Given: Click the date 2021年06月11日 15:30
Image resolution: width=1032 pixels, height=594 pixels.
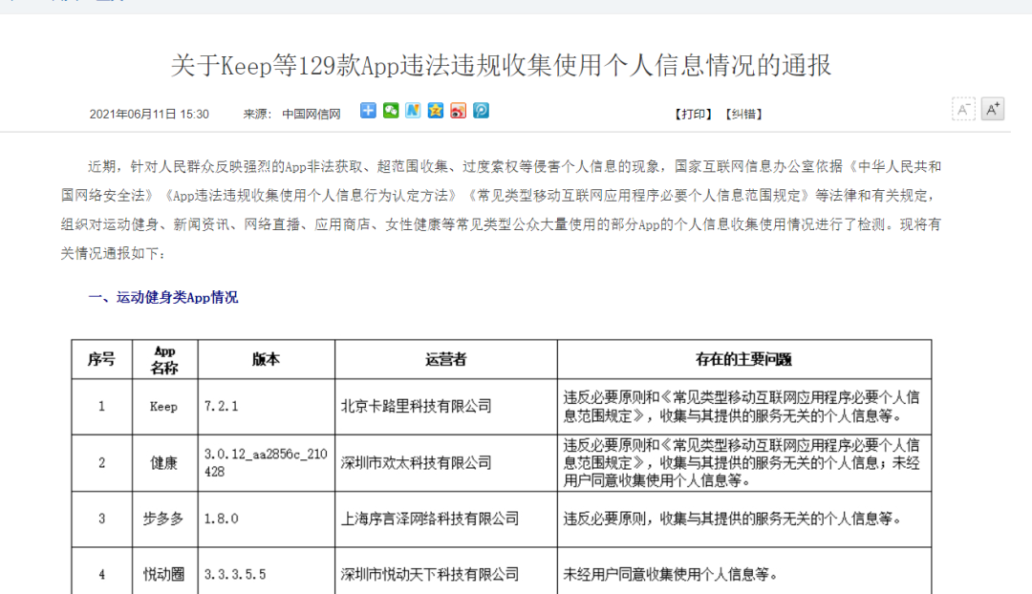Looking at the screenshot, I should click(x=149, y=115).
